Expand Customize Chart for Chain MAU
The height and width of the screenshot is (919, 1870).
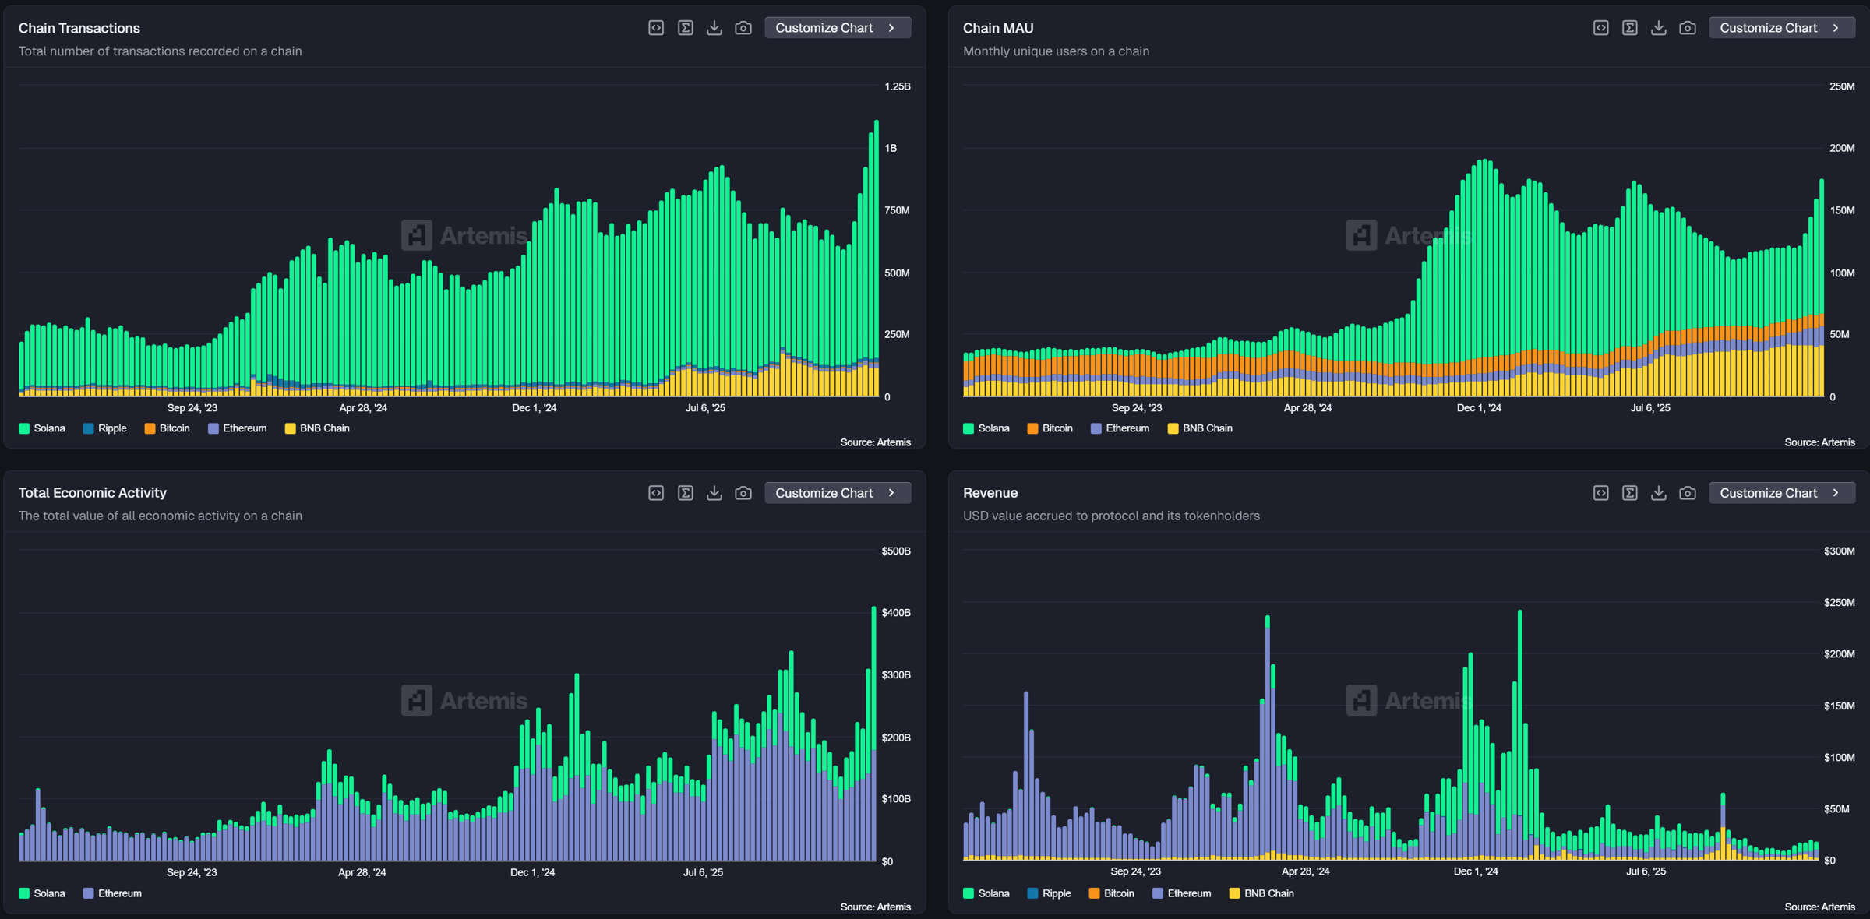coord(1781,28)
